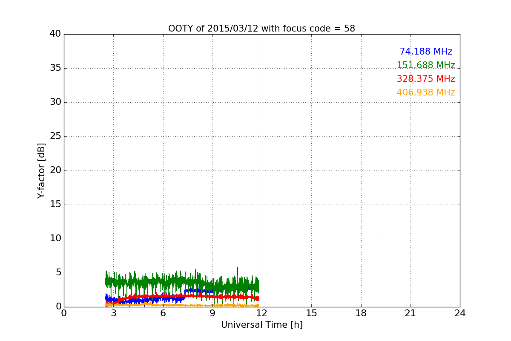The width and height of the screenshot is (511, 341).
Task: Click the x-axis tick label 6
Action: [163, 313]
